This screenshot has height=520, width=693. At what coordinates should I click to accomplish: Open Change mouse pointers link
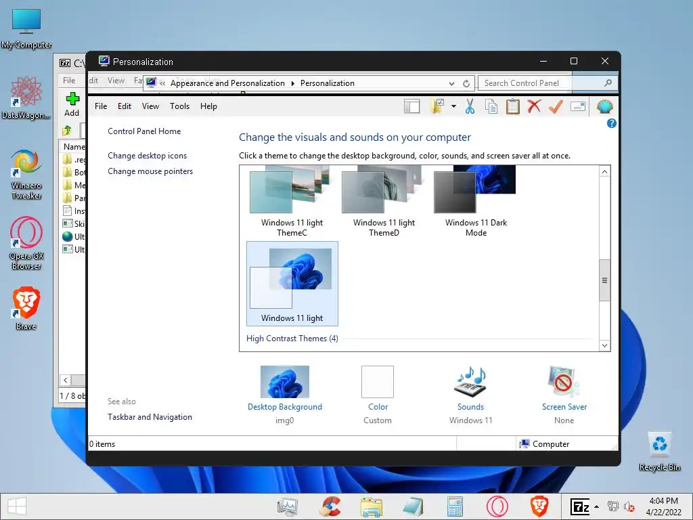pos(150,171)
